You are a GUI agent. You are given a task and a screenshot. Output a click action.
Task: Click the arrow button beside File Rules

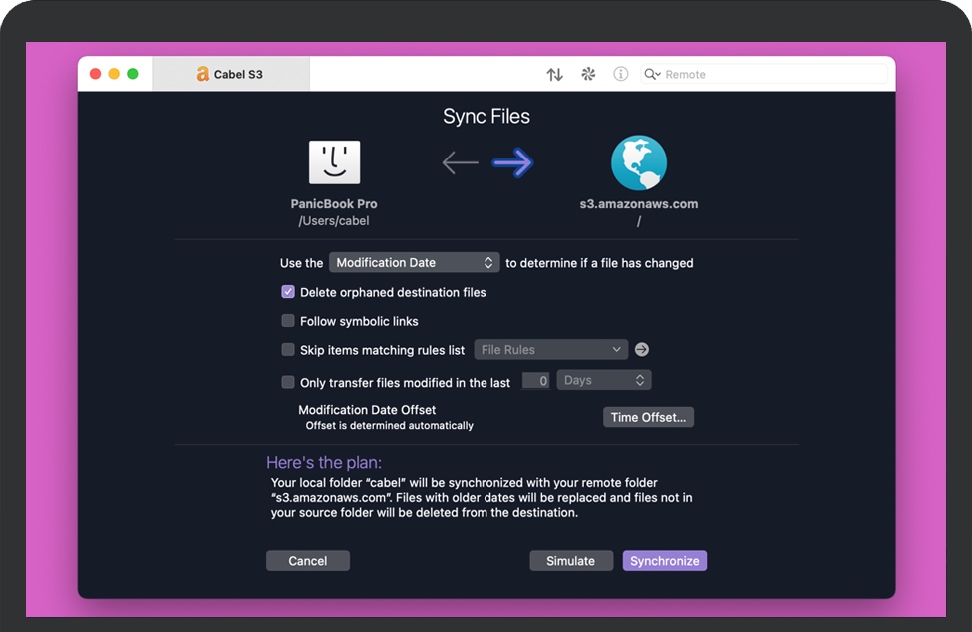(642, 350)
